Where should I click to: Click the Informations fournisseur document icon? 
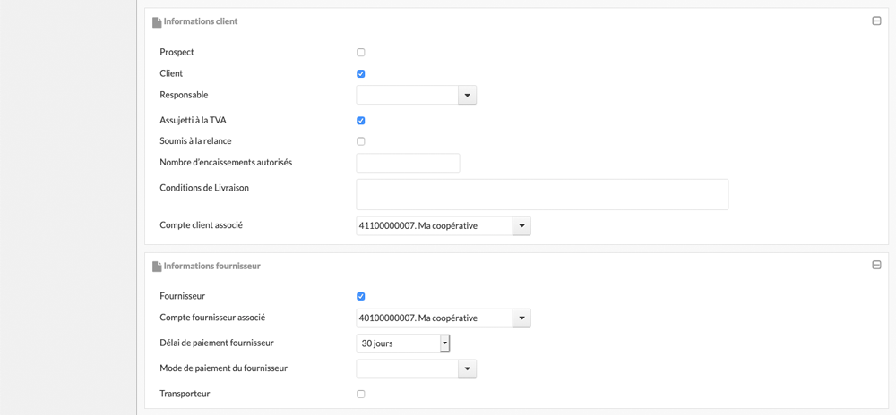pos(157,267)
